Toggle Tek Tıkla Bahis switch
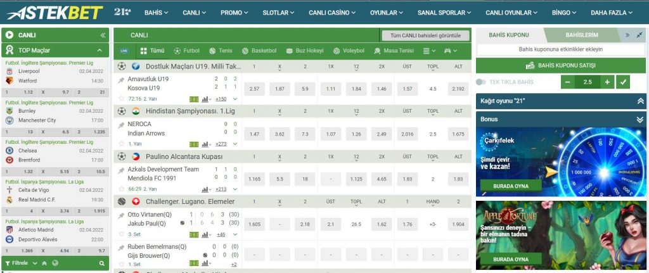This screenshot has height=273, width=649. tap(480, 82)
